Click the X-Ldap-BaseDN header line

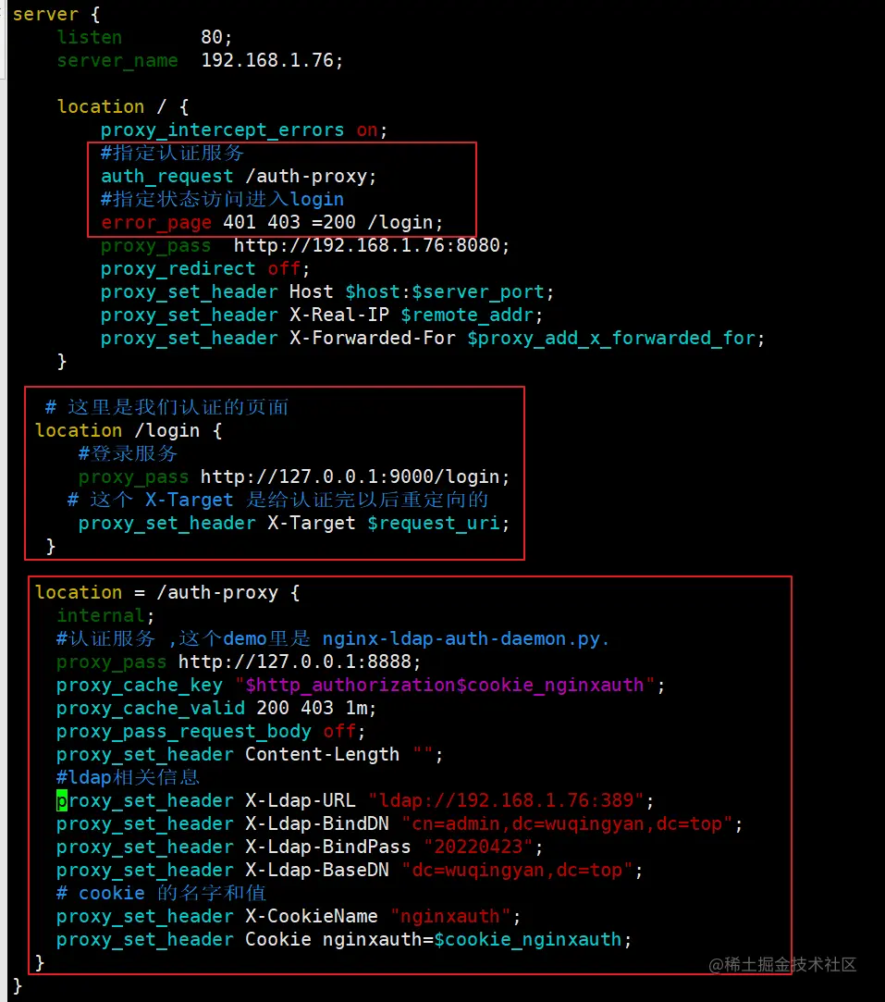pyautogui.click(x=350, y=871)
